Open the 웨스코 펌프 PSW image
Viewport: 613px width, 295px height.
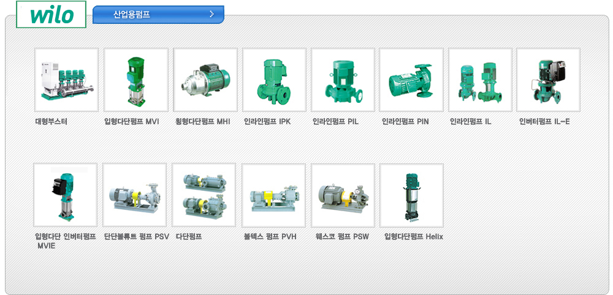tap(343, 195)
